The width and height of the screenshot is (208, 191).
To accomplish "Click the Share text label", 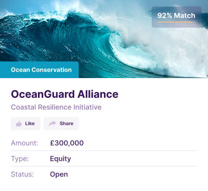I will click(x=67, y=123).
